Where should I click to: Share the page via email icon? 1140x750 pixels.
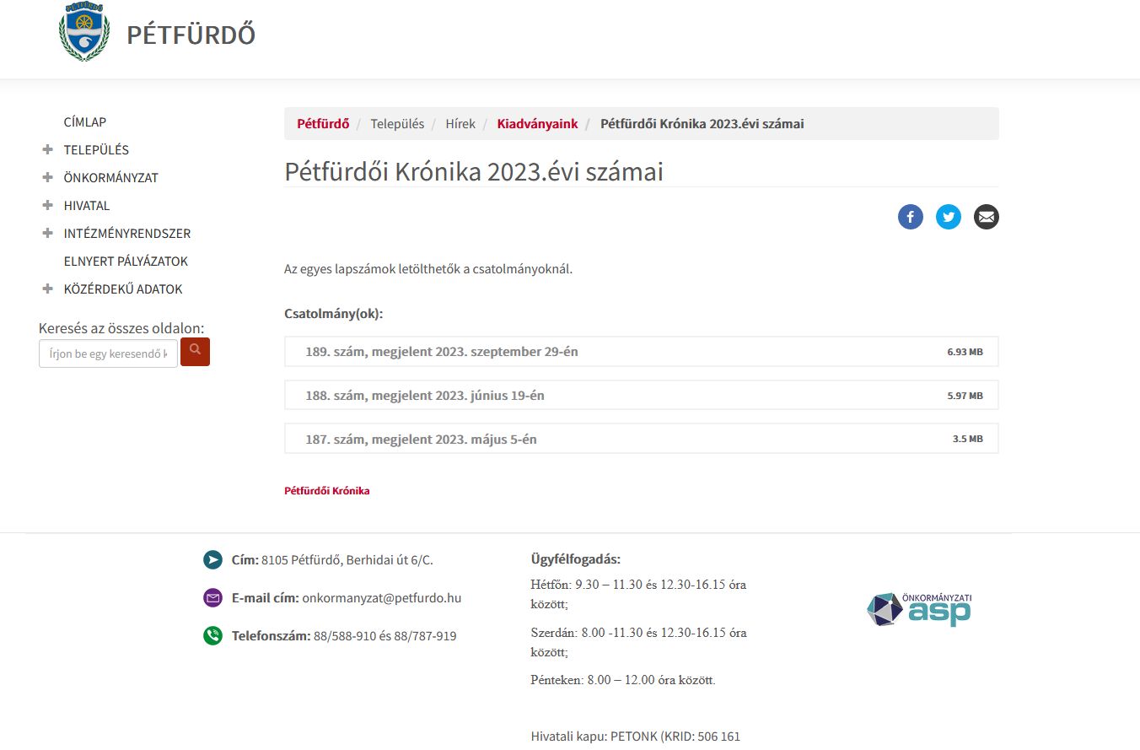point(987,217)
